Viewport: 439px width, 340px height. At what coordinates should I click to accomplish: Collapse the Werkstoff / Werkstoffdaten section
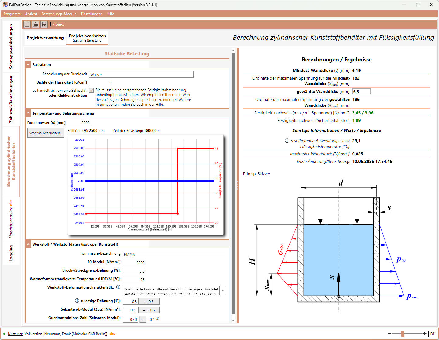(28, 244)
